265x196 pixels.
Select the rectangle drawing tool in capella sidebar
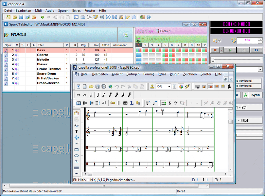pos(76,150)
